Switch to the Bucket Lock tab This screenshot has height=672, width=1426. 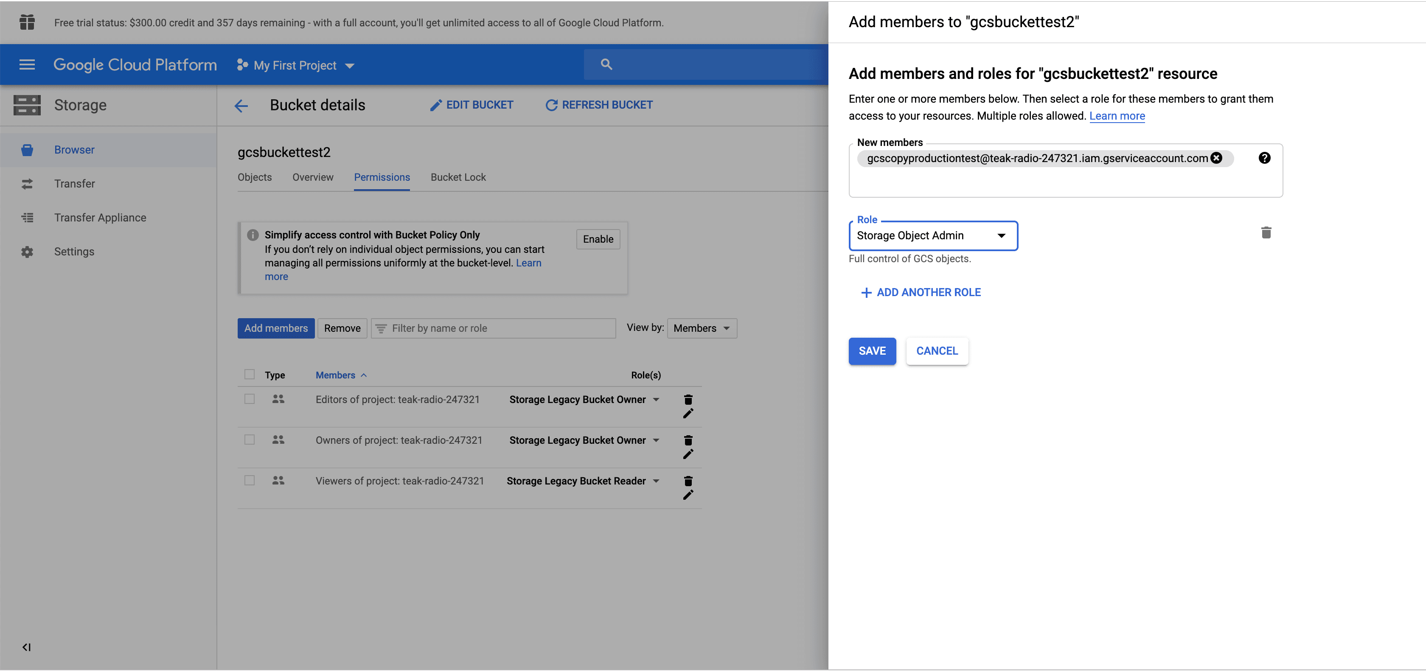[x=458, y=177]
